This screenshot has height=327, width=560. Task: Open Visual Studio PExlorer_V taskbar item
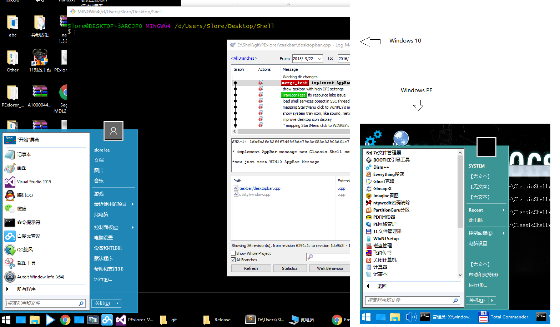click(x=135, y=320)
